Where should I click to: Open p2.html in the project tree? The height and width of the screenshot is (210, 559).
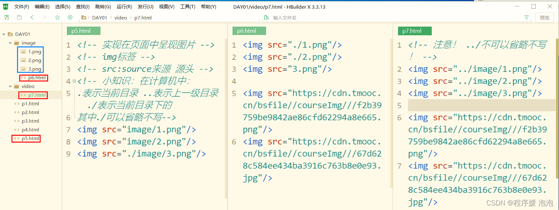[x=30, y=112]
